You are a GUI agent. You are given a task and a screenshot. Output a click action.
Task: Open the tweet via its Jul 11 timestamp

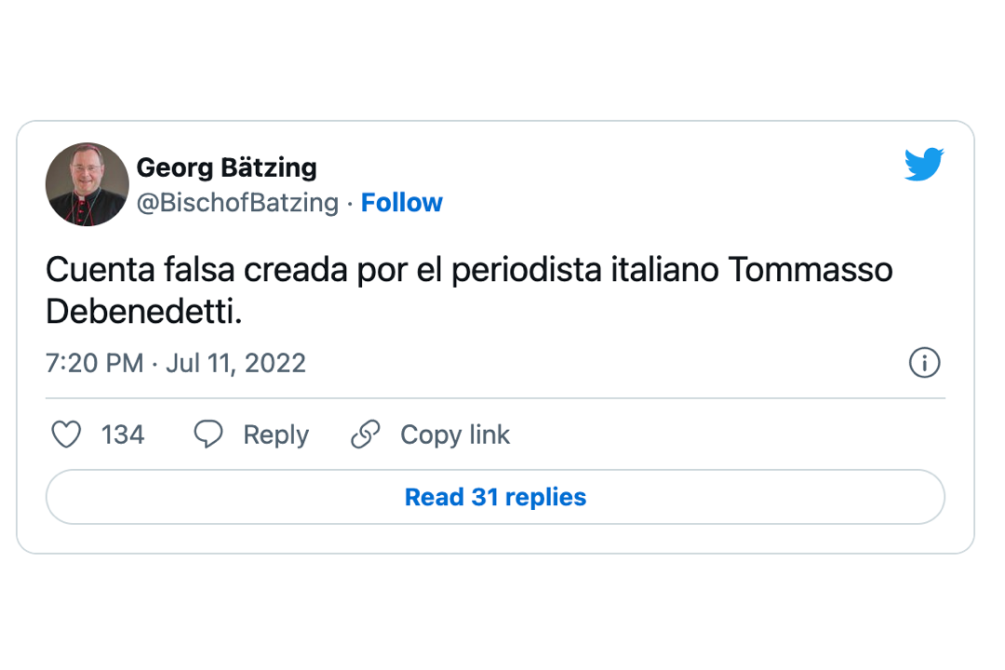tap(176, 363)
